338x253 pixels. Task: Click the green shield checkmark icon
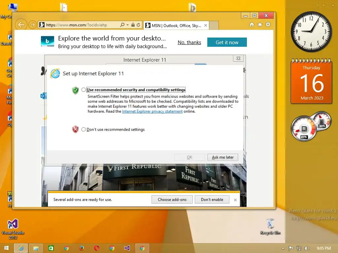(75, 90)
